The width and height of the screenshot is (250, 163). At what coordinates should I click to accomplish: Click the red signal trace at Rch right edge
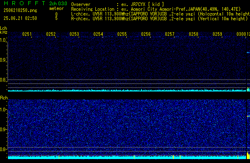click(x=248, y=116)
